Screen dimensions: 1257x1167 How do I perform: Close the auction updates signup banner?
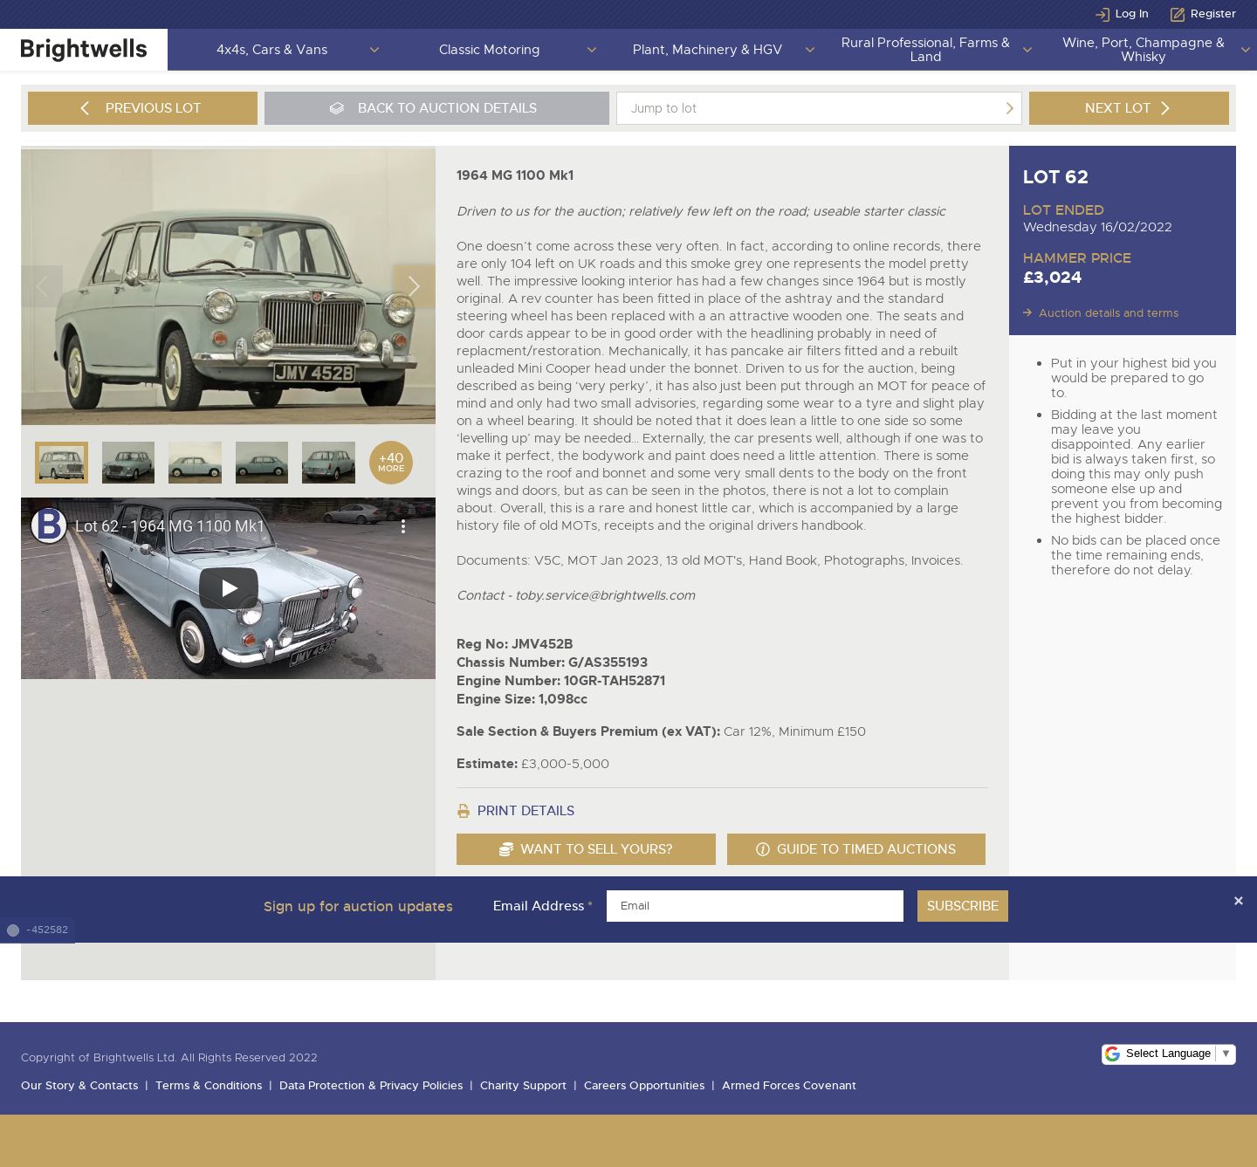tap(1238, 901)
